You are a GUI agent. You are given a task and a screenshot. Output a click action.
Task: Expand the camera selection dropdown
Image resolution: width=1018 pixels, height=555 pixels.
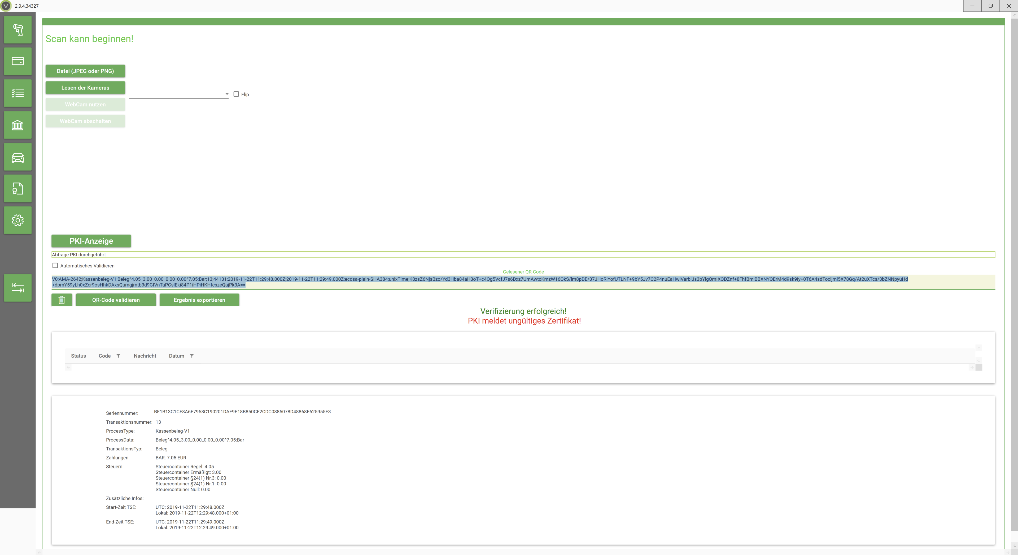pyautogui.click(x=227, y=94)
